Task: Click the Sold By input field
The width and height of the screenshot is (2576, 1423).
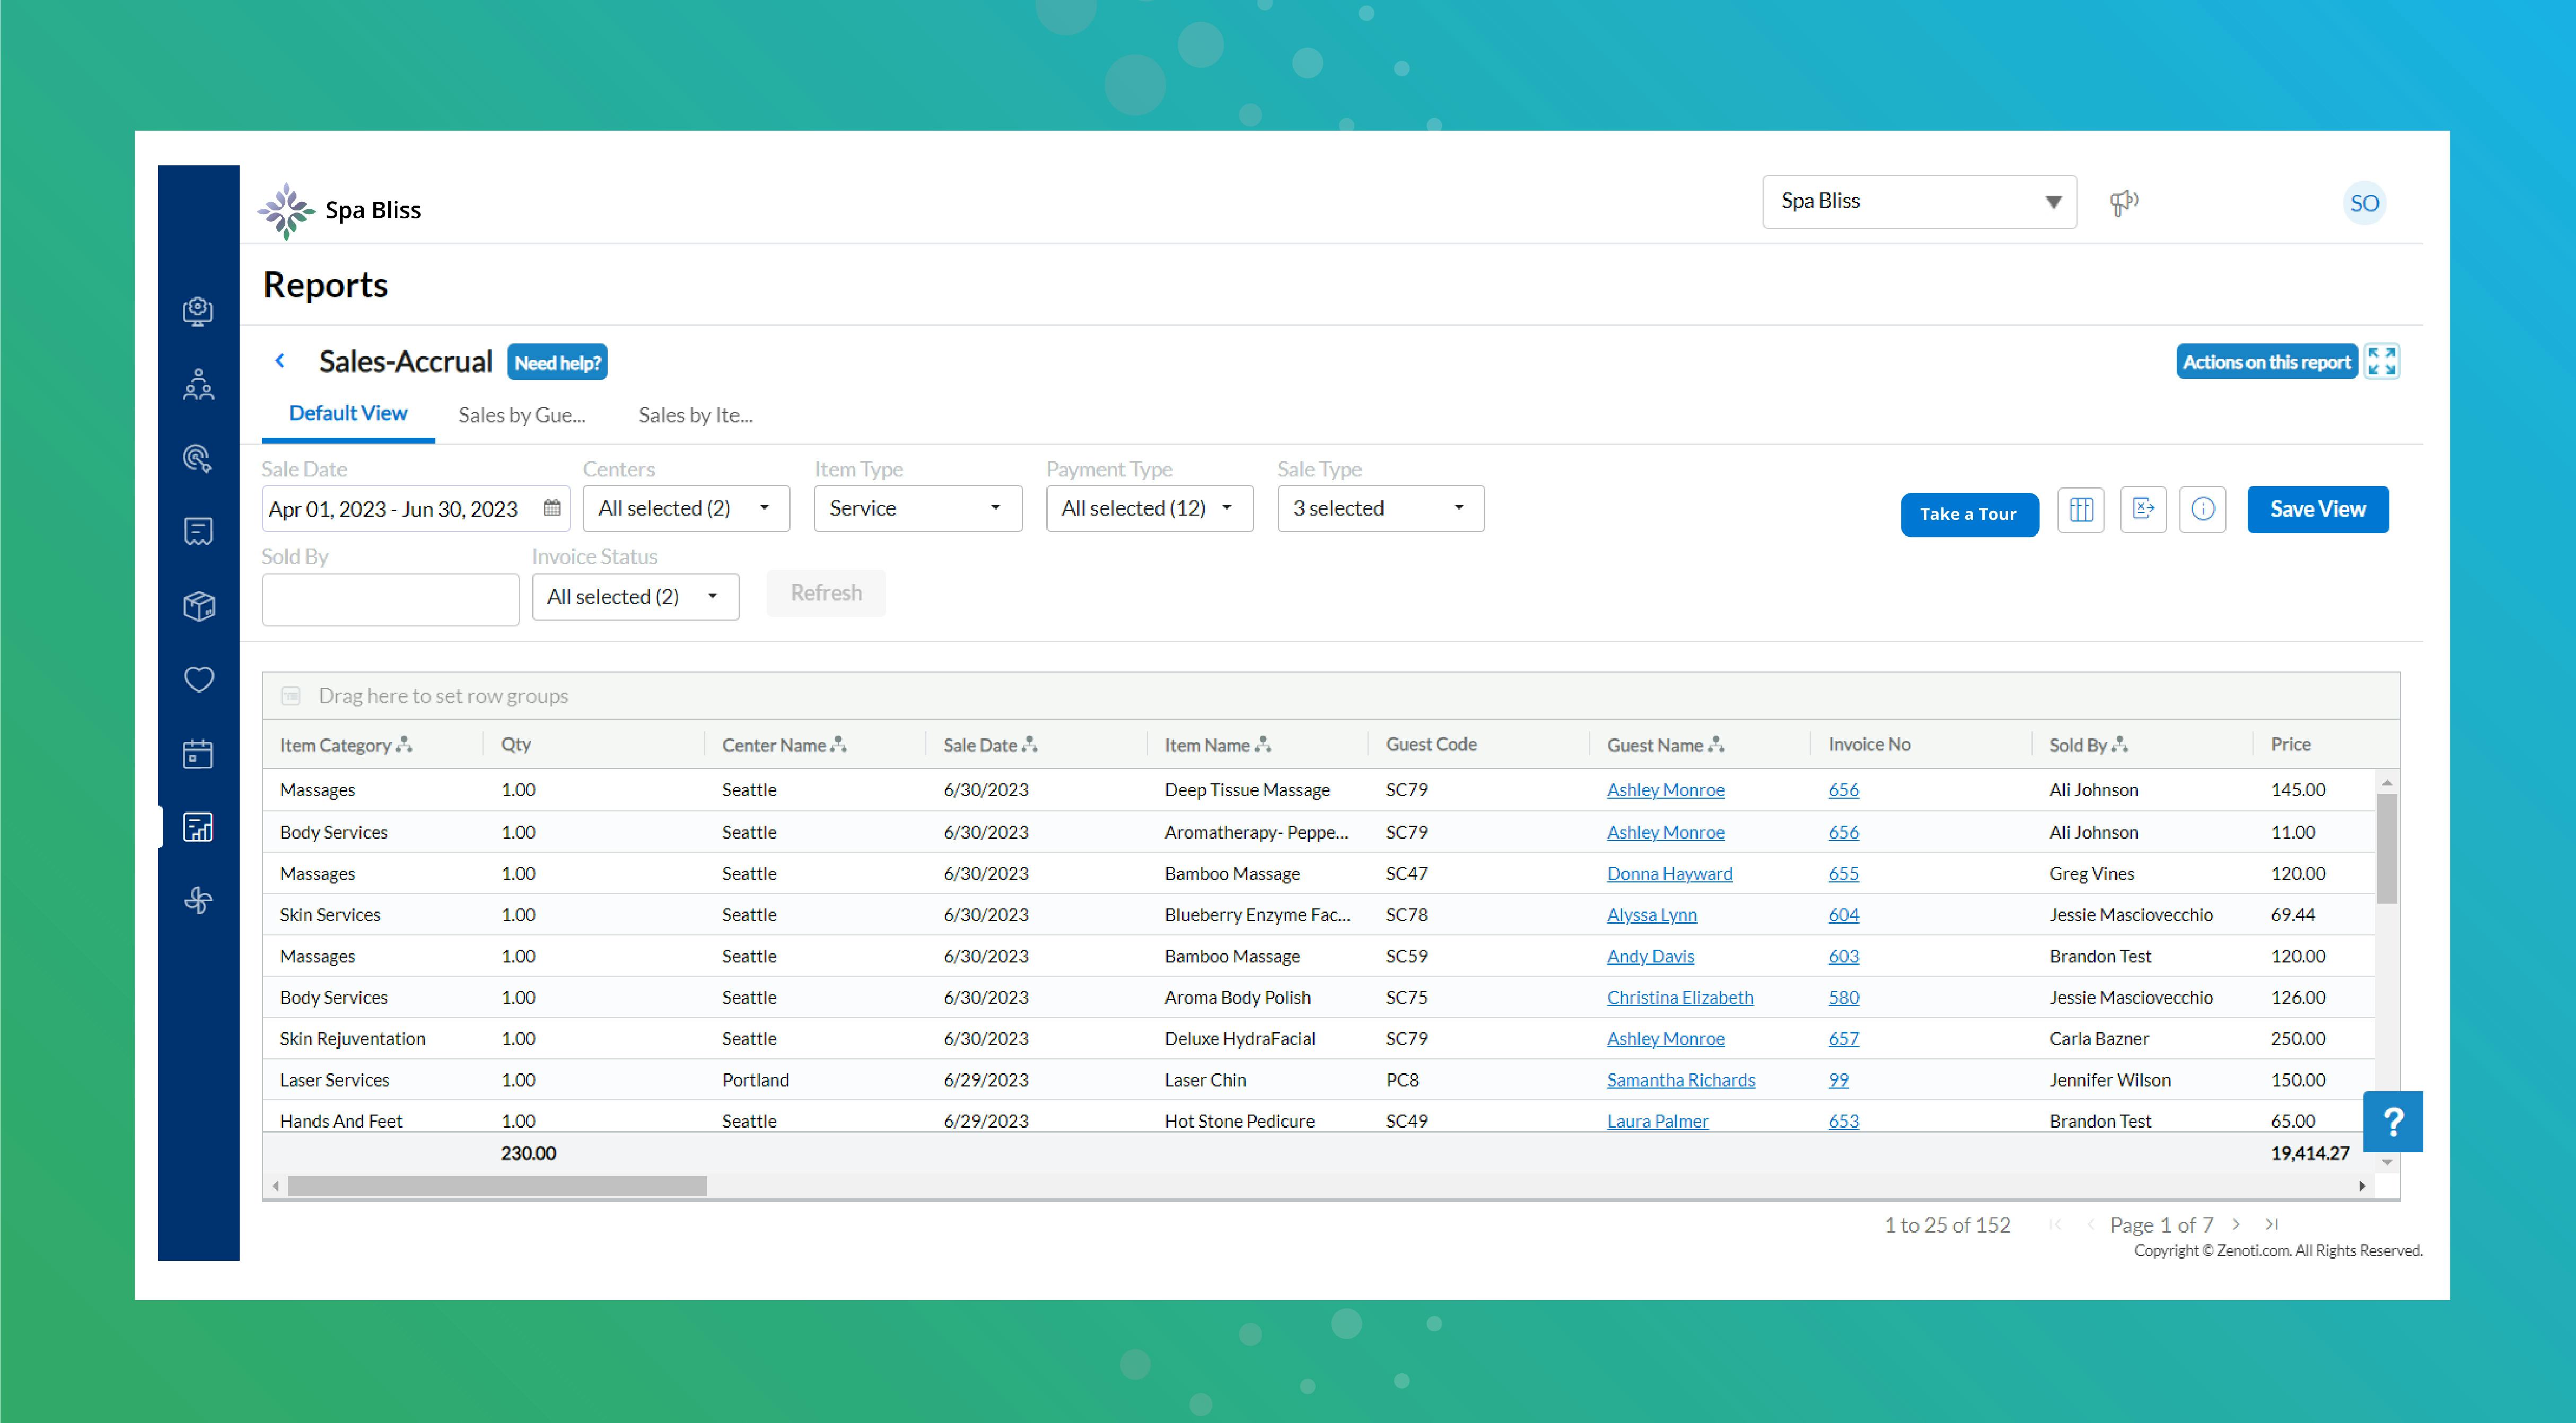Action: tap(390, 599)
